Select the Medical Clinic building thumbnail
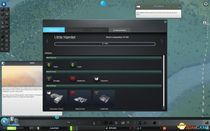This screenshot has height=131, width=210. 80,98
